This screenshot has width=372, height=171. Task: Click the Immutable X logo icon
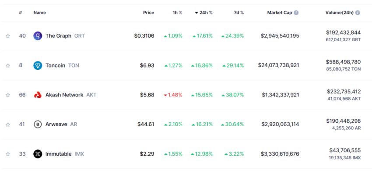click(38, 154)
